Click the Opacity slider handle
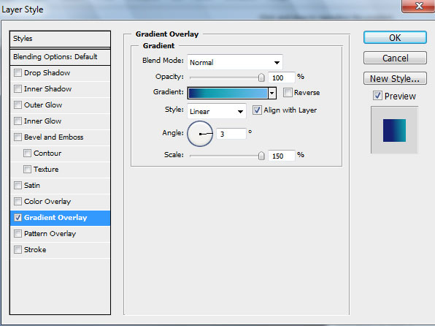The width and height of the screenshot is (435, 326). [261, 77]
